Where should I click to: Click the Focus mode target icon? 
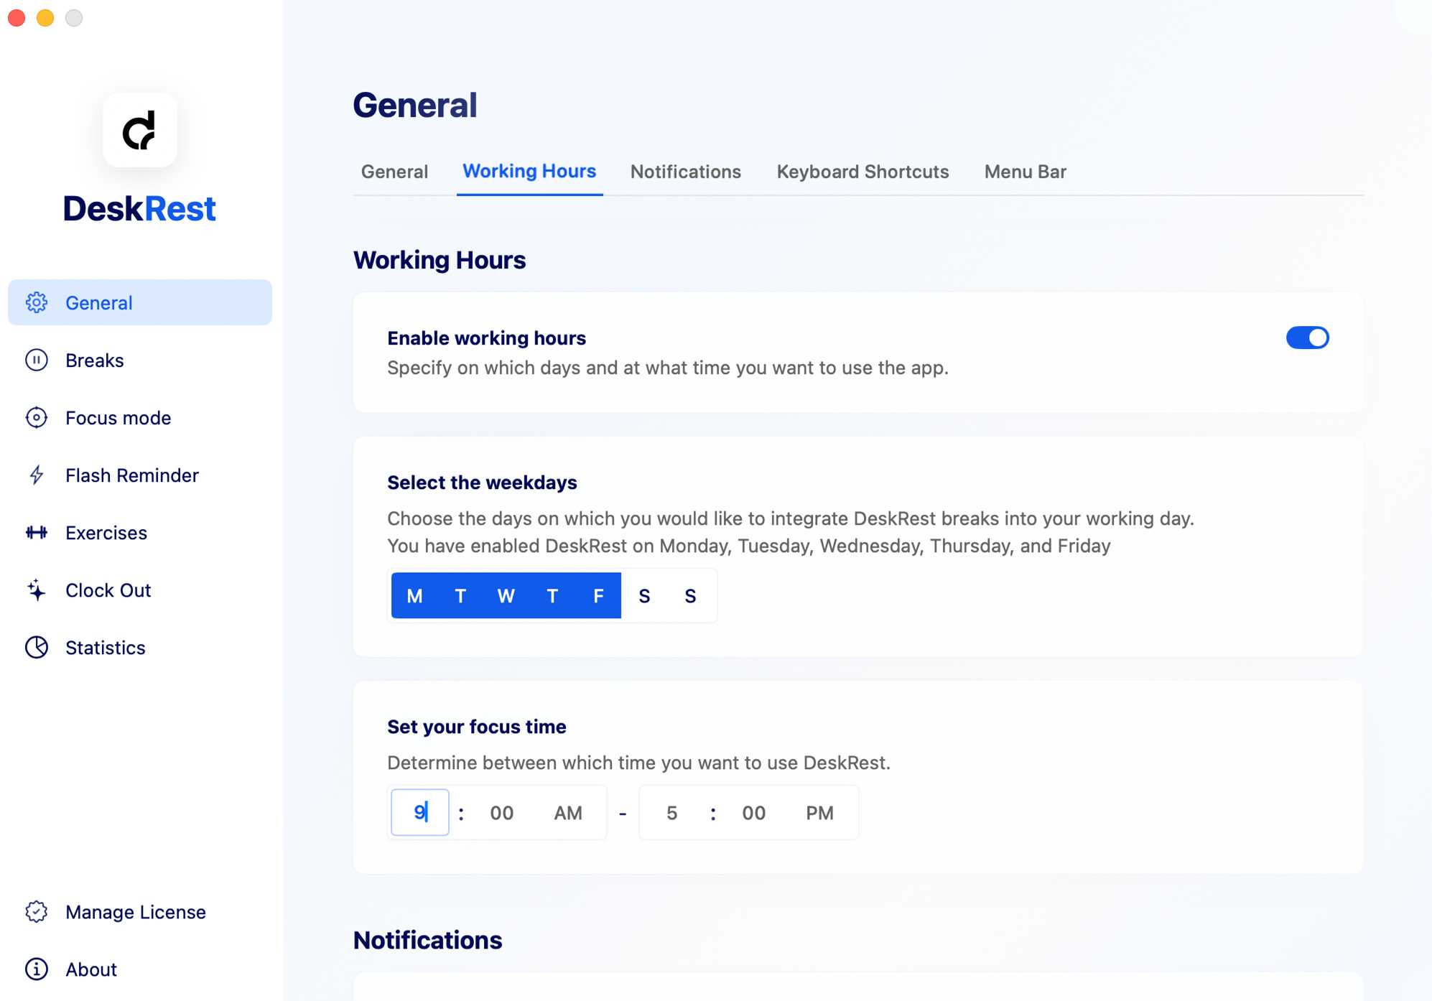[x=37, y=417]
